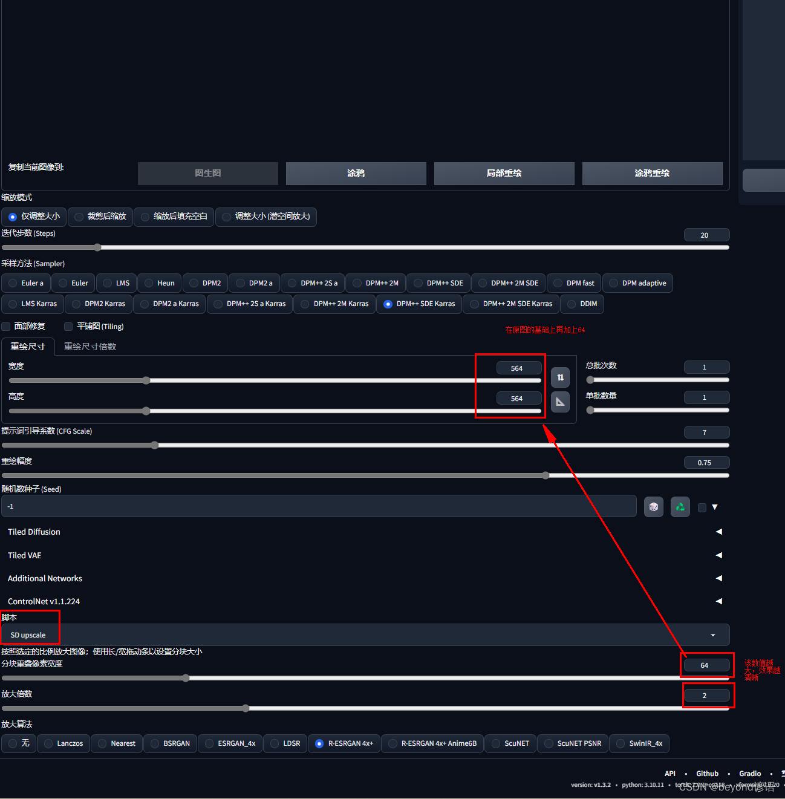Screen dimensions: 785x799
Task: Select R-ESRGAN 4x+ upscaler
Action: pos(344,743)
